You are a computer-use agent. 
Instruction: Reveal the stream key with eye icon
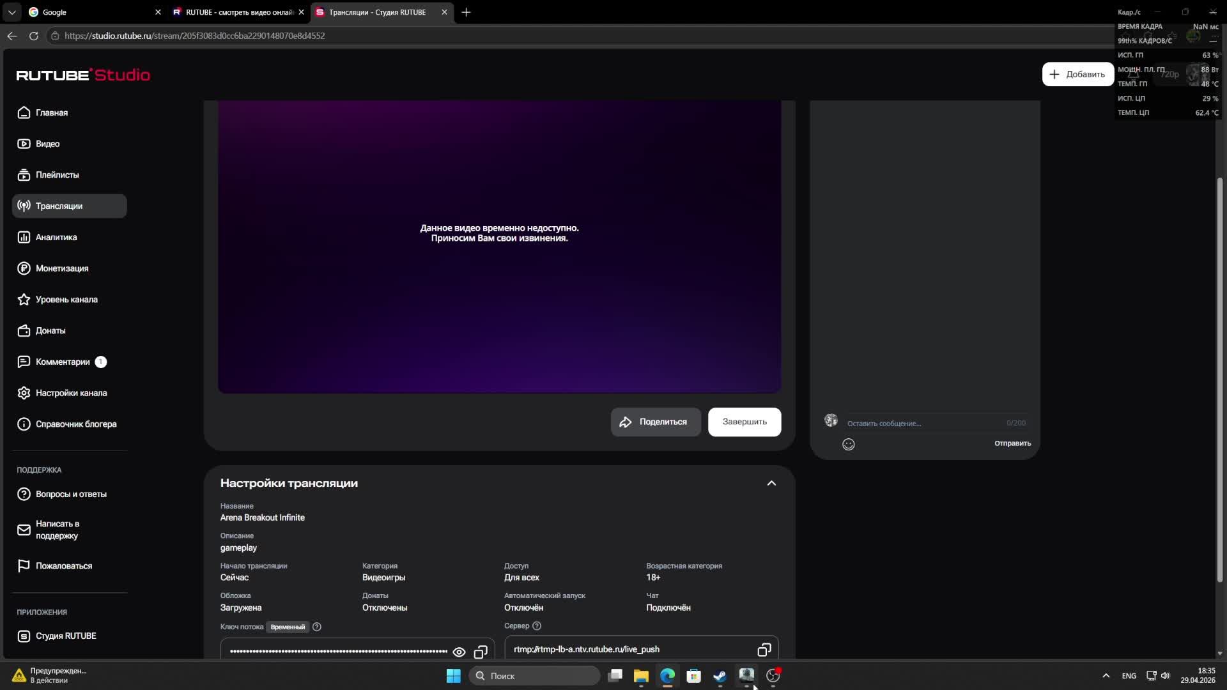[459, 652]
